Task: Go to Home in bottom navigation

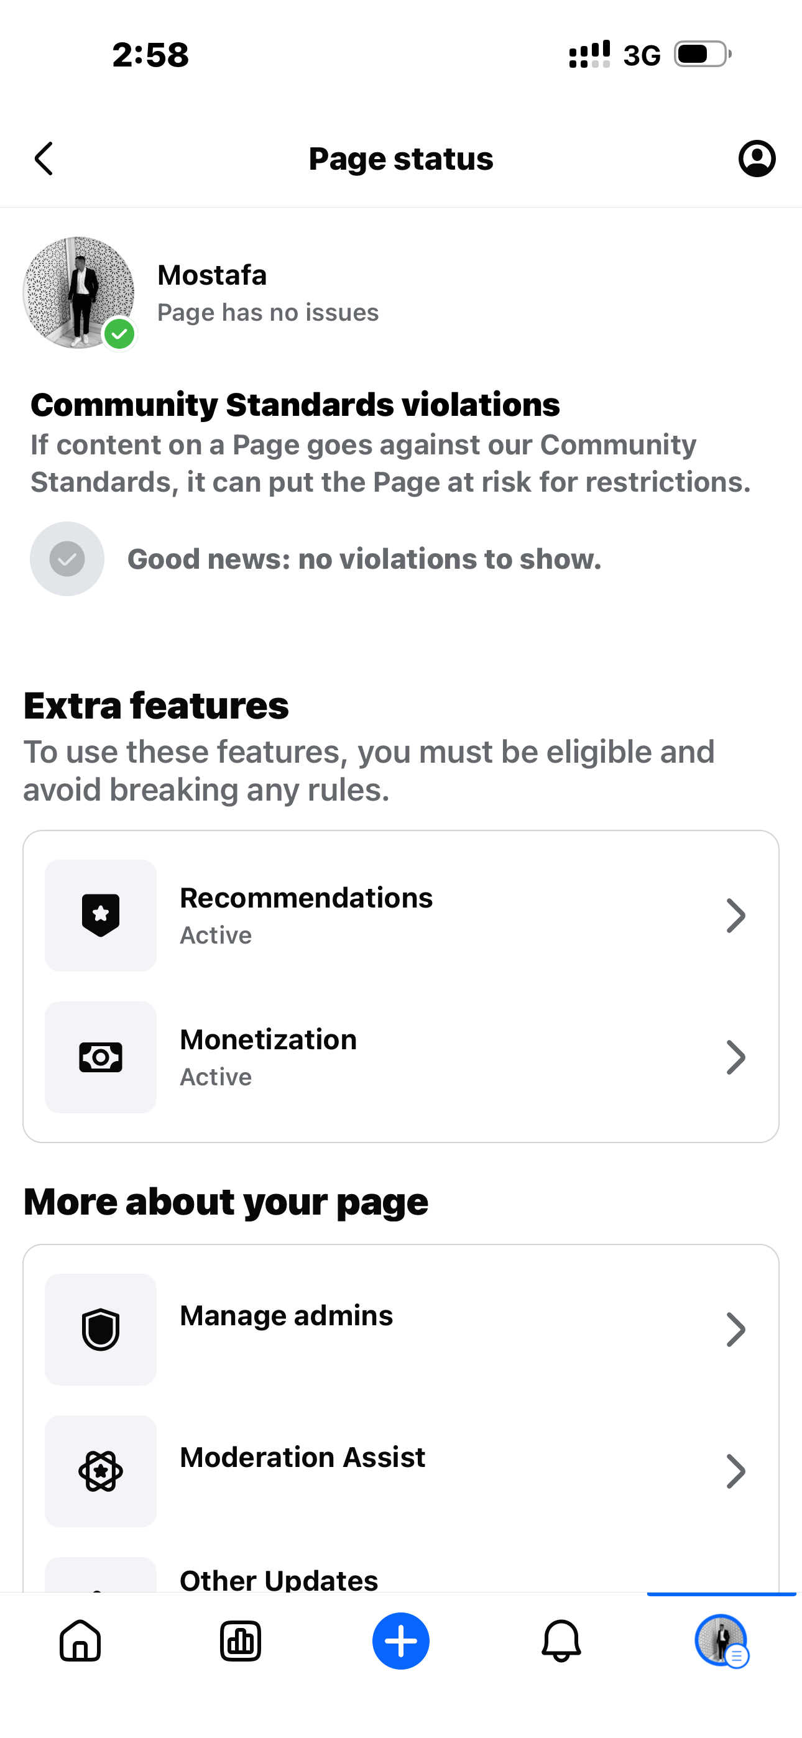Action: pyautogui.click(x=80, y=1641)
